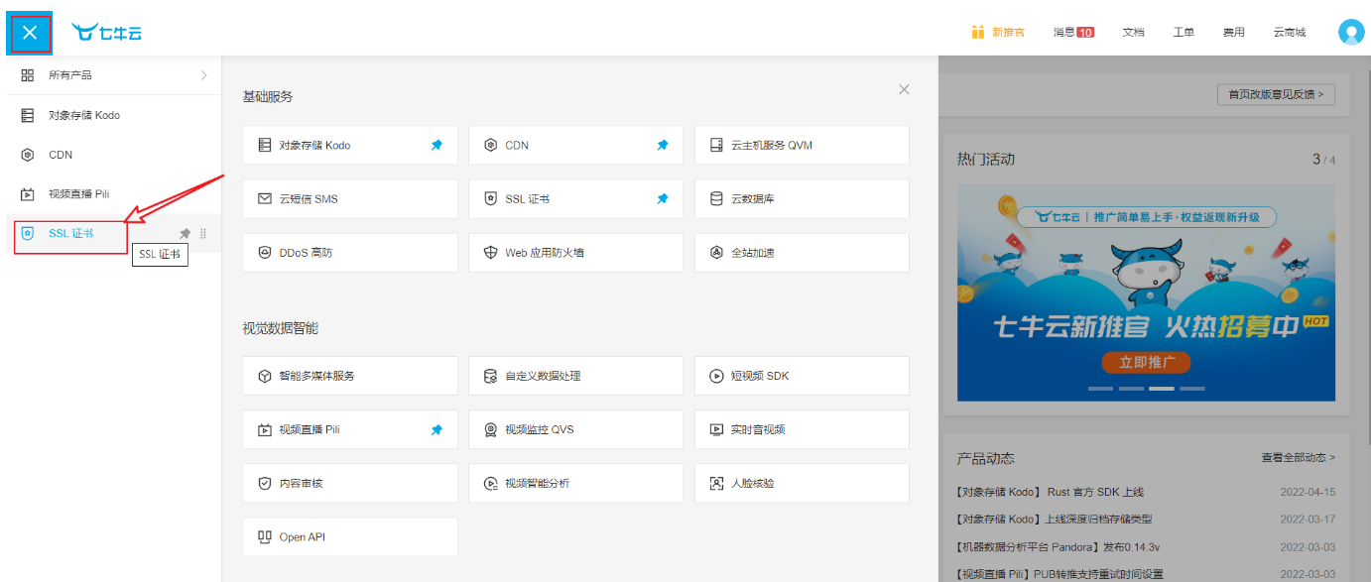Click the drag handle next to SSL 证书

203,234
